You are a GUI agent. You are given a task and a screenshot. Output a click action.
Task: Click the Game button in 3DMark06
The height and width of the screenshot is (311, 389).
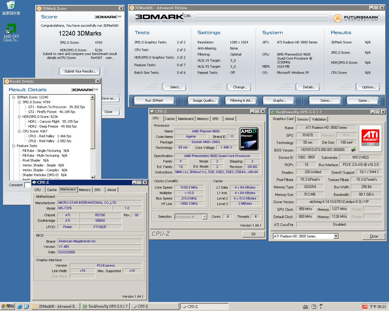[x=364, y=101]
